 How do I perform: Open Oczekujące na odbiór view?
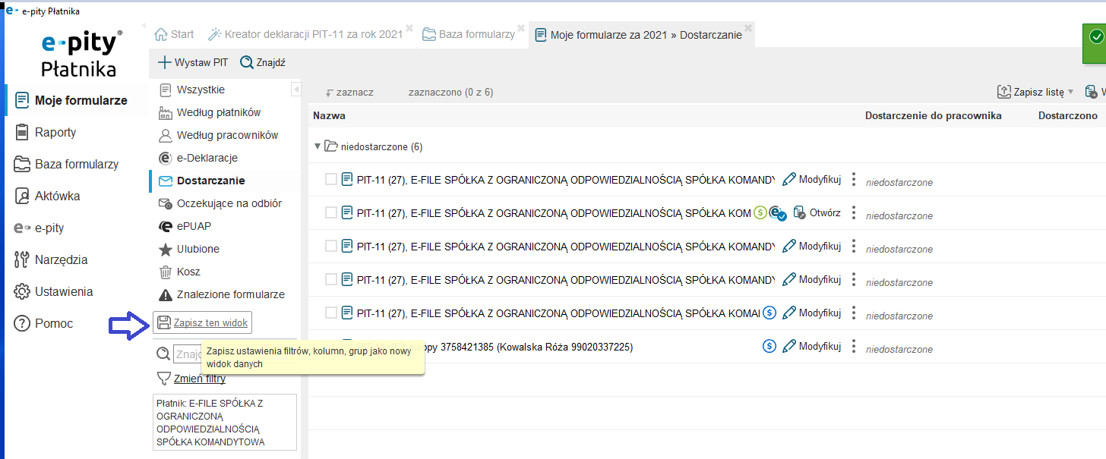[220, 203]
